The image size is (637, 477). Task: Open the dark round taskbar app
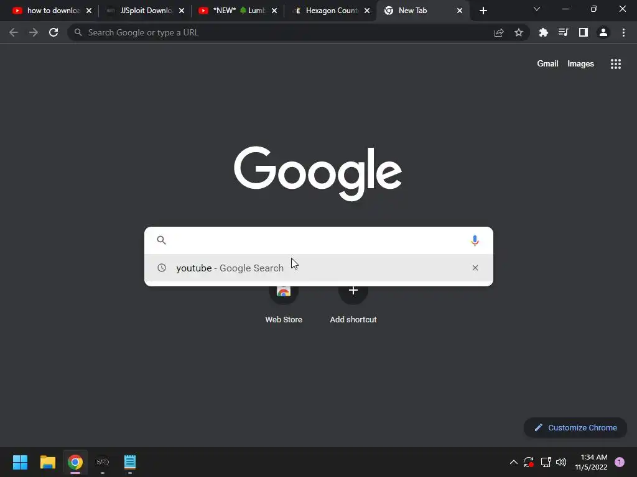coord(103,462)
